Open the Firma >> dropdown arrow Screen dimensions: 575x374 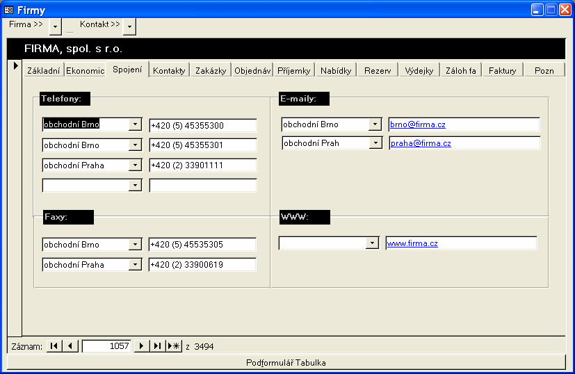[x=56, y=26]
